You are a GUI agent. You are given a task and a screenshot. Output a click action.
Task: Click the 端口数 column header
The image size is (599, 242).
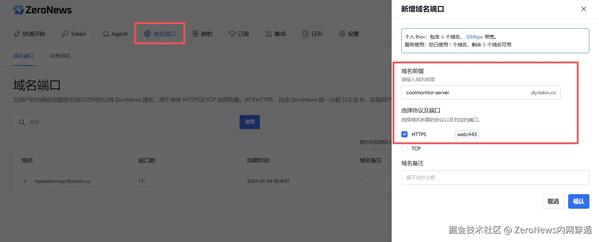coord(147,161)
